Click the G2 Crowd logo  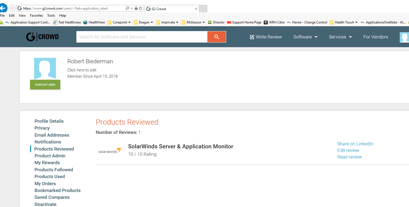(x=42, y=37)
